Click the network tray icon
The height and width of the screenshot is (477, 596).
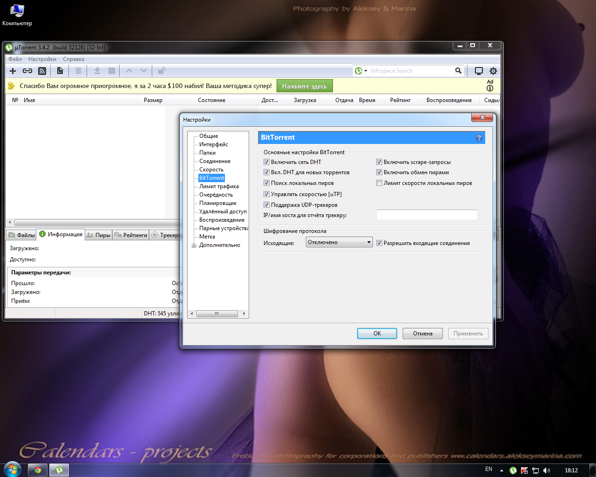[535, 470]
